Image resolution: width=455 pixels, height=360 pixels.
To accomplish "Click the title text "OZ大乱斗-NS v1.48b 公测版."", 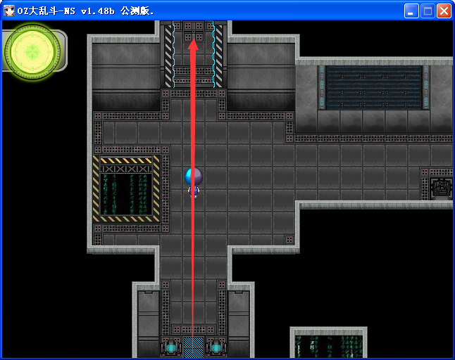I will [86, 11].
